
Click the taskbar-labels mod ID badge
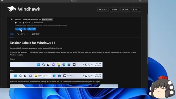coord(47,20)
